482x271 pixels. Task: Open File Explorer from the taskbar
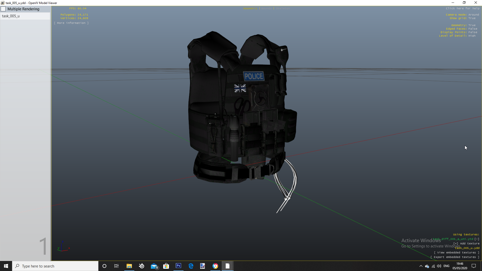pyautogui.click(x=129, y=266)
